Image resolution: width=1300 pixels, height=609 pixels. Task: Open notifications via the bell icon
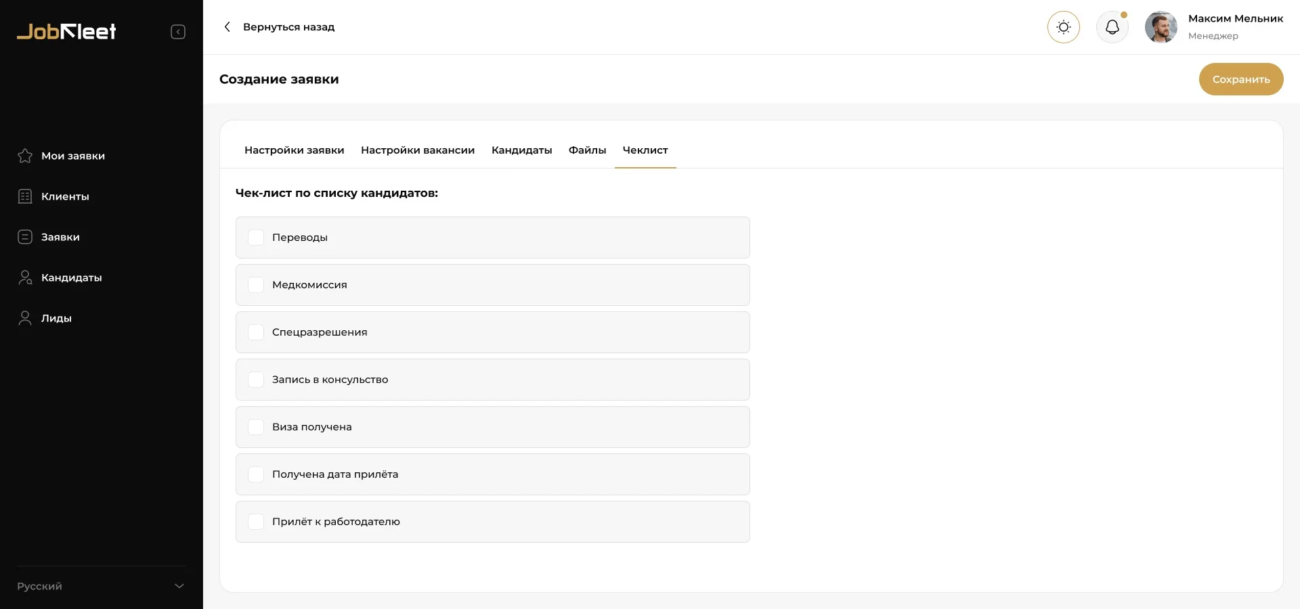1112,27
